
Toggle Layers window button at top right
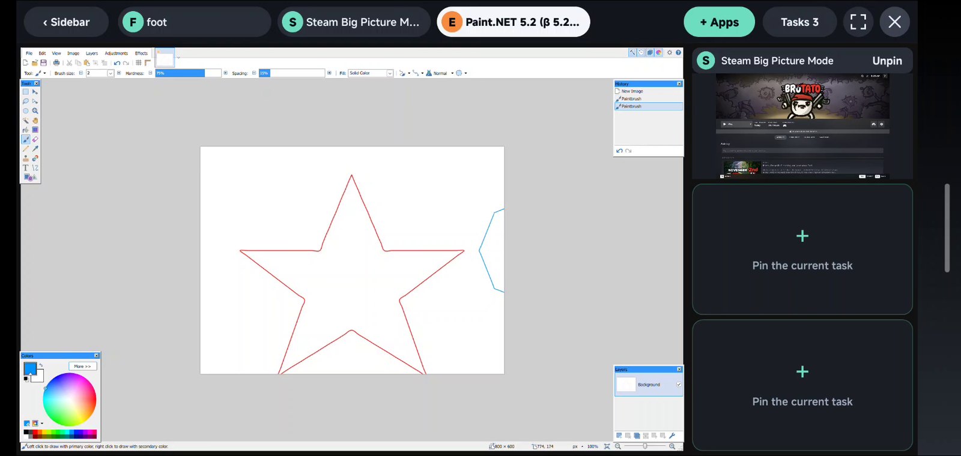[x=650, y=52]
